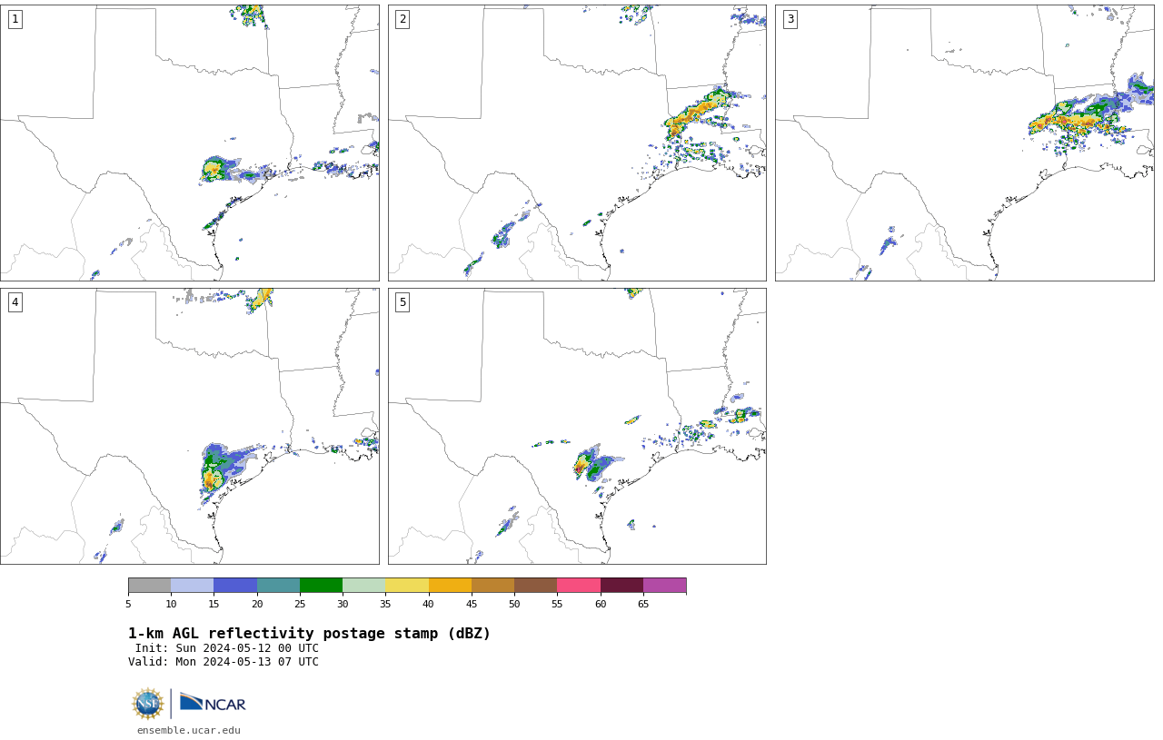Click the ensemble.ucar.edu text
Screen dimensions: 1163x740
[x=189, y=730]
